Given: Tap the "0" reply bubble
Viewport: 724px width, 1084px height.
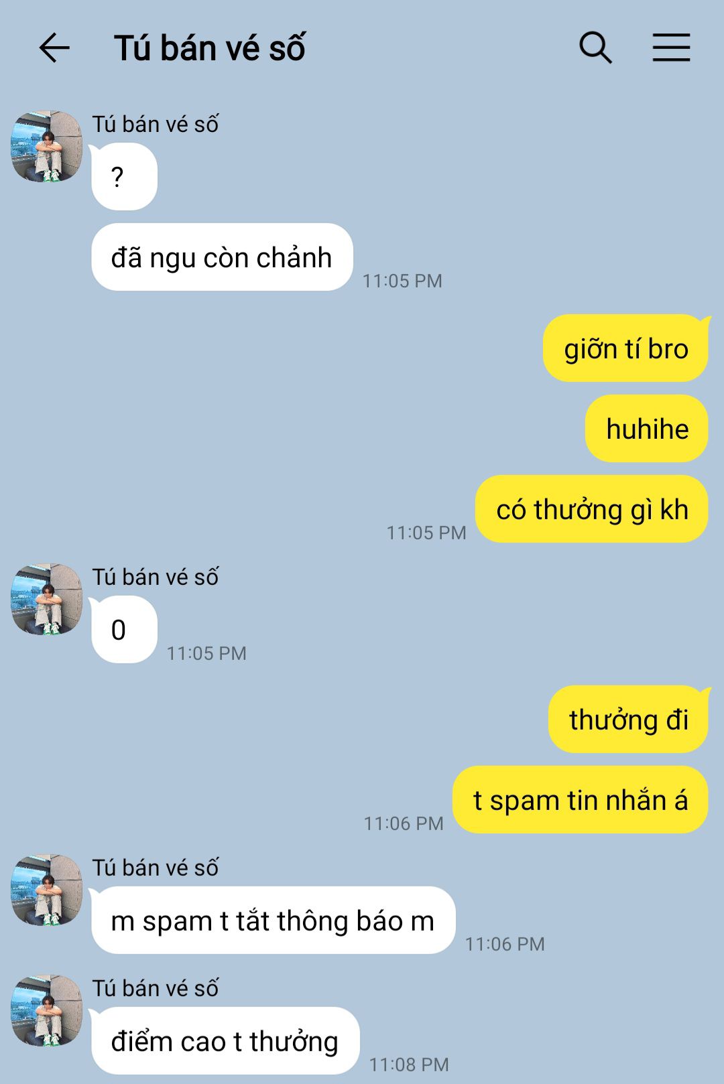Looking at the screenshot, I should [124, 630].
